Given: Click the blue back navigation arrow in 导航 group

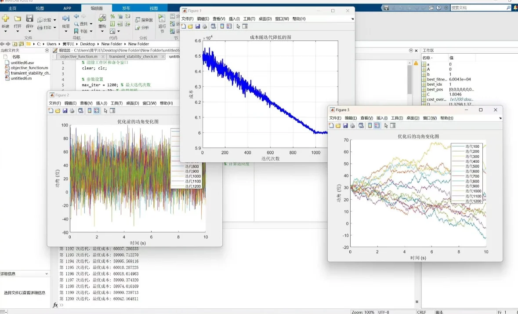Looking at the screenshot, I should [x=76, y=16].
